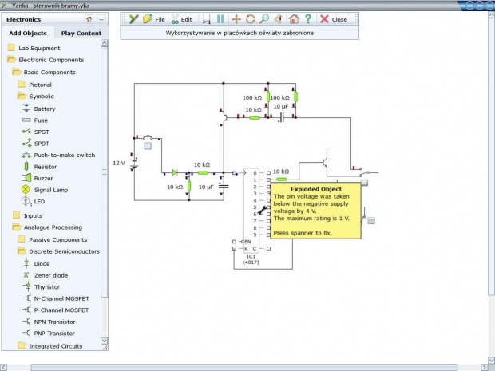Select the Fuse component

34,120
